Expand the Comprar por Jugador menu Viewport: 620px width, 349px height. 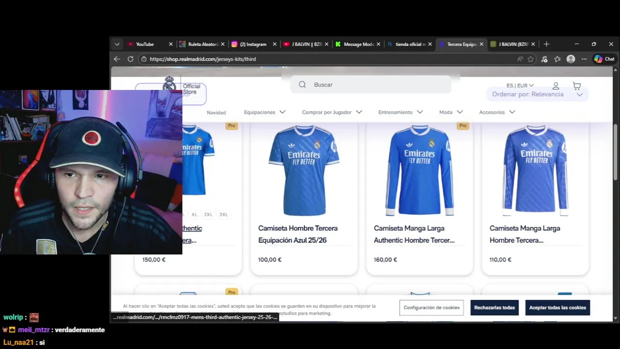pos(332,112)
